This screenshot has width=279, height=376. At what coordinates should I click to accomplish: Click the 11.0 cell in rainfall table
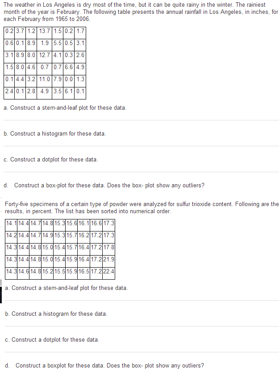44,79
